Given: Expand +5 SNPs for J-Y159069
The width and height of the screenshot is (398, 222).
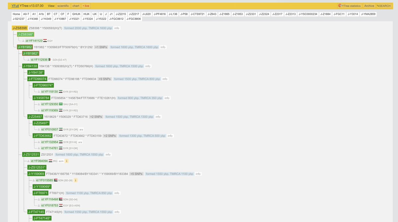Looking at the screenshot, I should (x=136, y=174).
